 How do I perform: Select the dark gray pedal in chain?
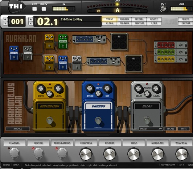[x=28, y=53]
